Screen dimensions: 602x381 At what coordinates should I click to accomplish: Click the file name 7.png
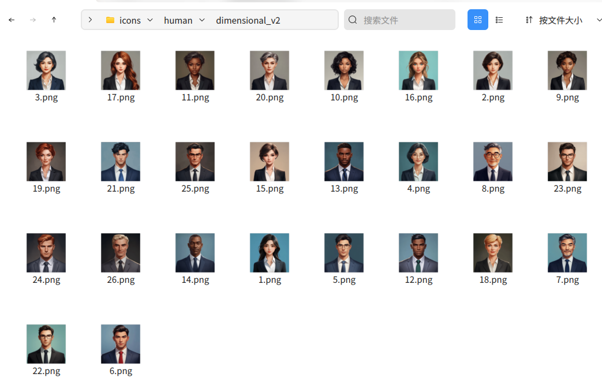(x=568, y=280)
